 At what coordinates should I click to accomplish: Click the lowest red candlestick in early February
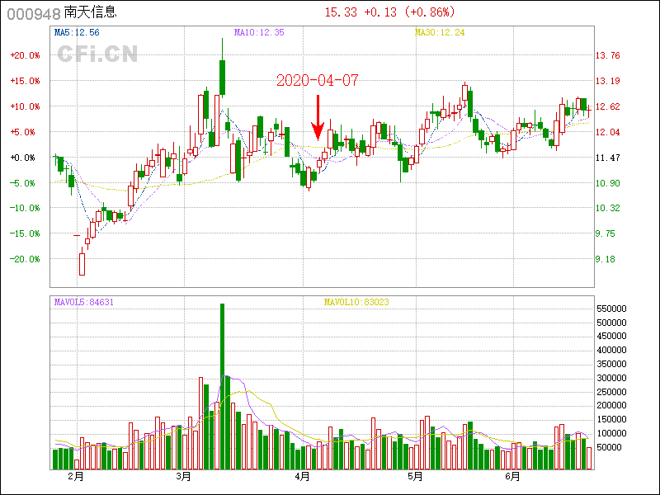coord(82,263)
